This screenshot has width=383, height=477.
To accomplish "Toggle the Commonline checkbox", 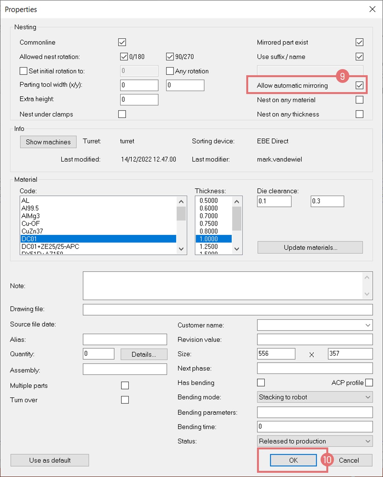I will pos(122,42).
